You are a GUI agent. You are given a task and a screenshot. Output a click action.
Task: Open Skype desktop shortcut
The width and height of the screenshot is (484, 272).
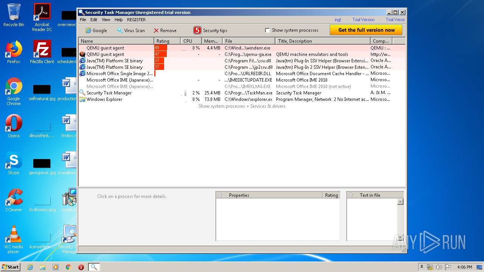[x=14, y=163]
